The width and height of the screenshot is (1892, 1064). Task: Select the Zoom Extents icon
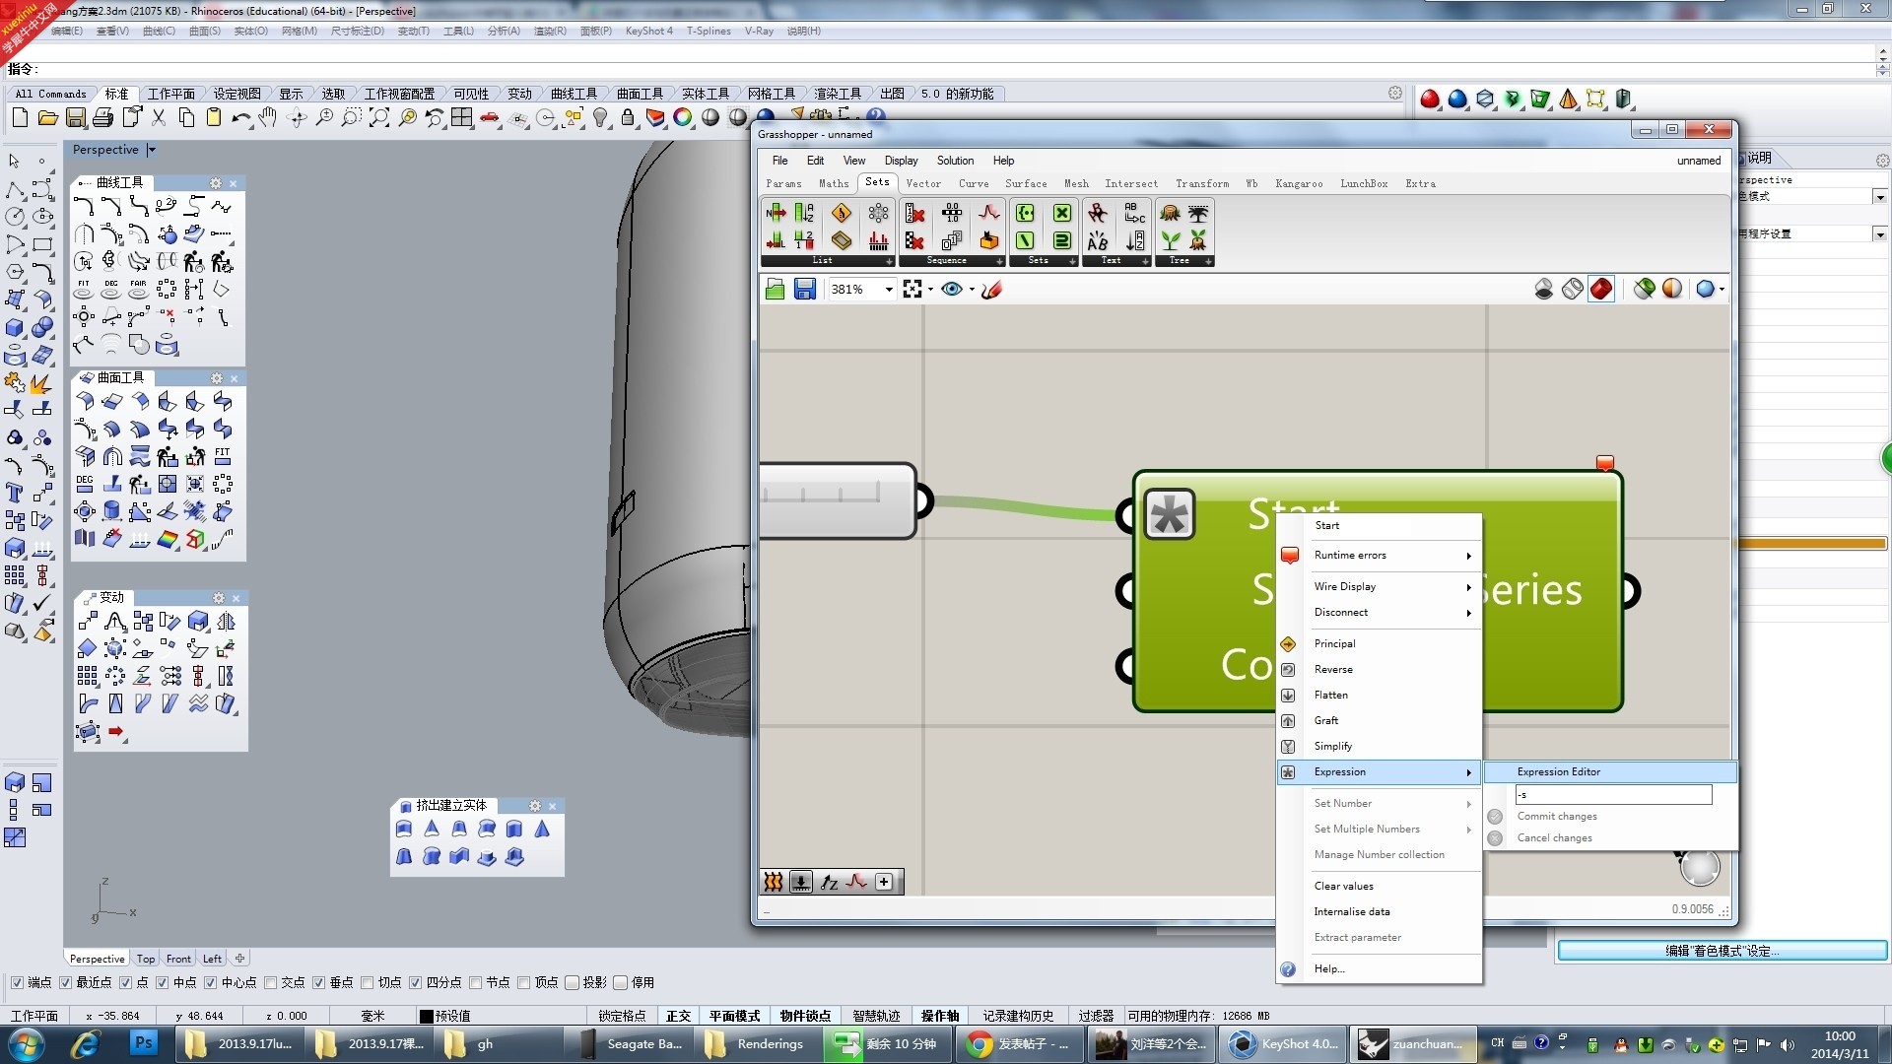(379, 118)
